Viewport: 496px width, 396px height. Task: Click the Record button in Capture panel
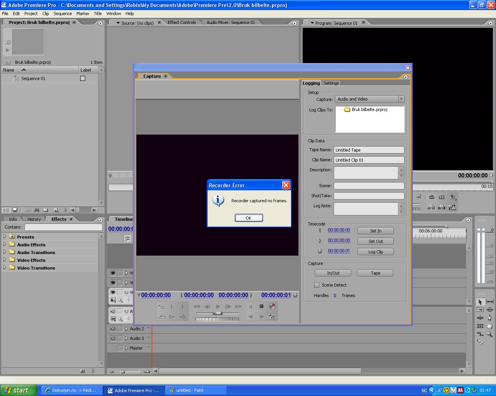coord(272,306)
